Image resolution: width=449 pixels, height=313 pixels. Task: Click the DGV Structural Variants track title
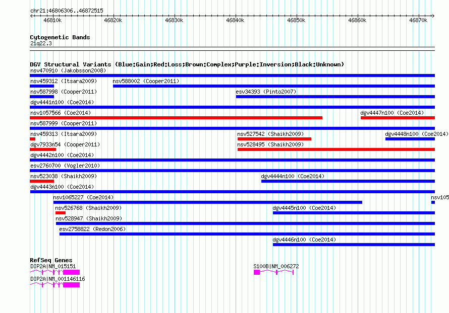tap(187, 64)
